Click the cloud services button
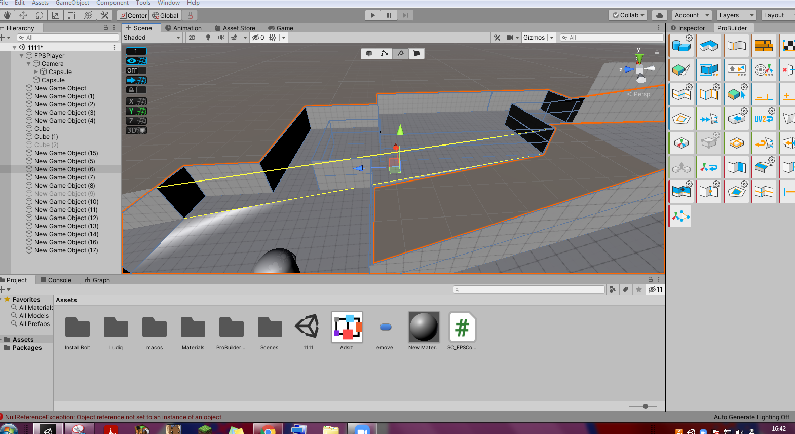This screenshot has height=434, width=795. point(659,15)
